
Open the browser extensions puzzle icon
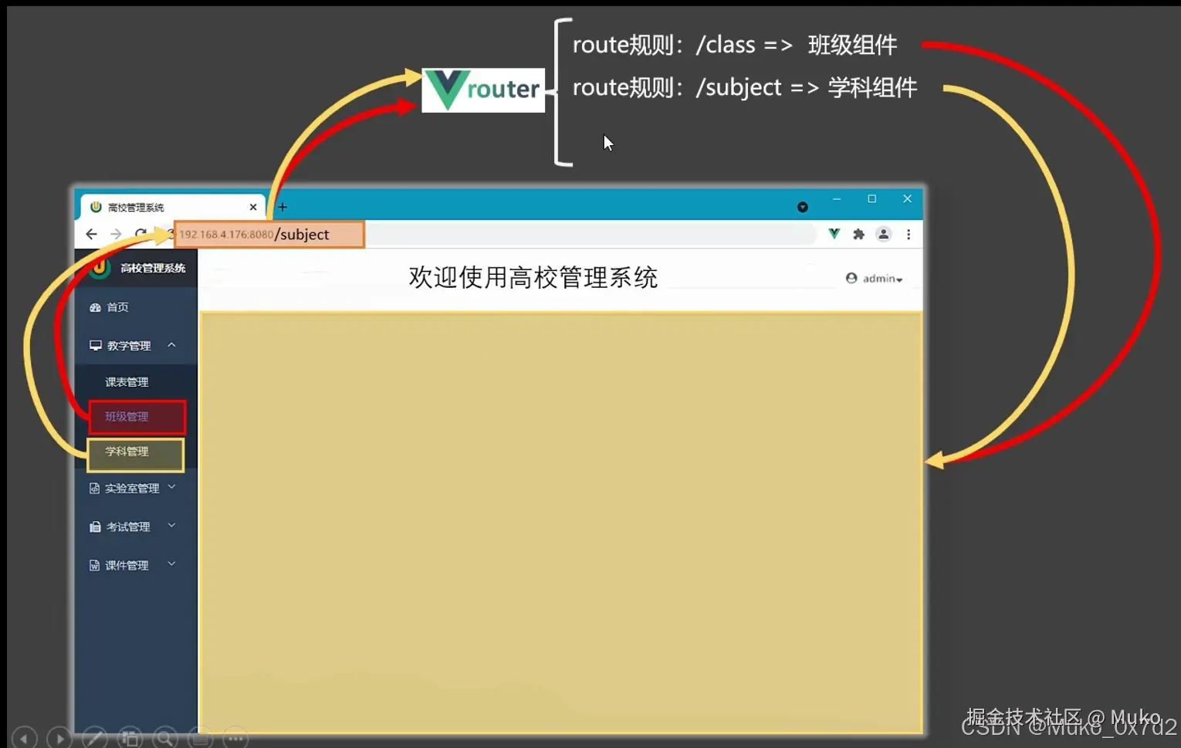pyautogui.click(x=858, y=233)
